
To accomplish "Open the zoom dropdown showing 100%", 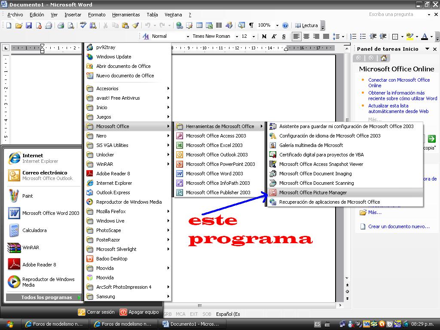I will [277, 25].
